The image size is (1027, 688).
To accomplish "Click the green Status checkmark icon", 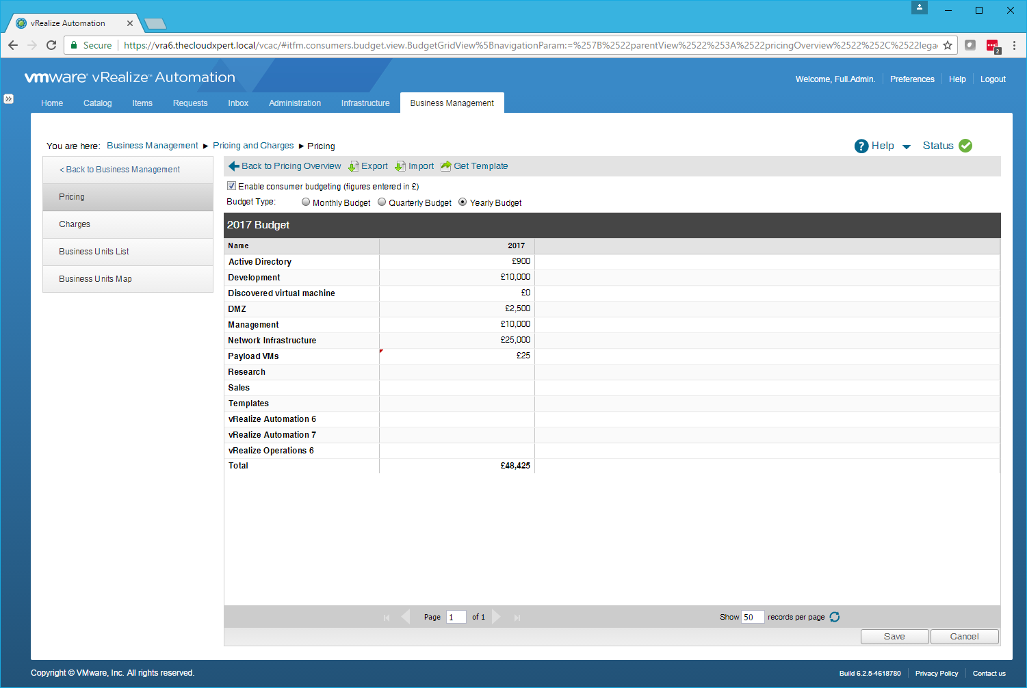I will click(965, 146).
